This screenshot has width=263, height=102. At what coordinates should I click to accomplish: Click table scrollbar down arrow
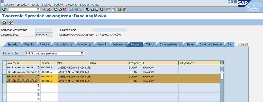coord(222,71)
